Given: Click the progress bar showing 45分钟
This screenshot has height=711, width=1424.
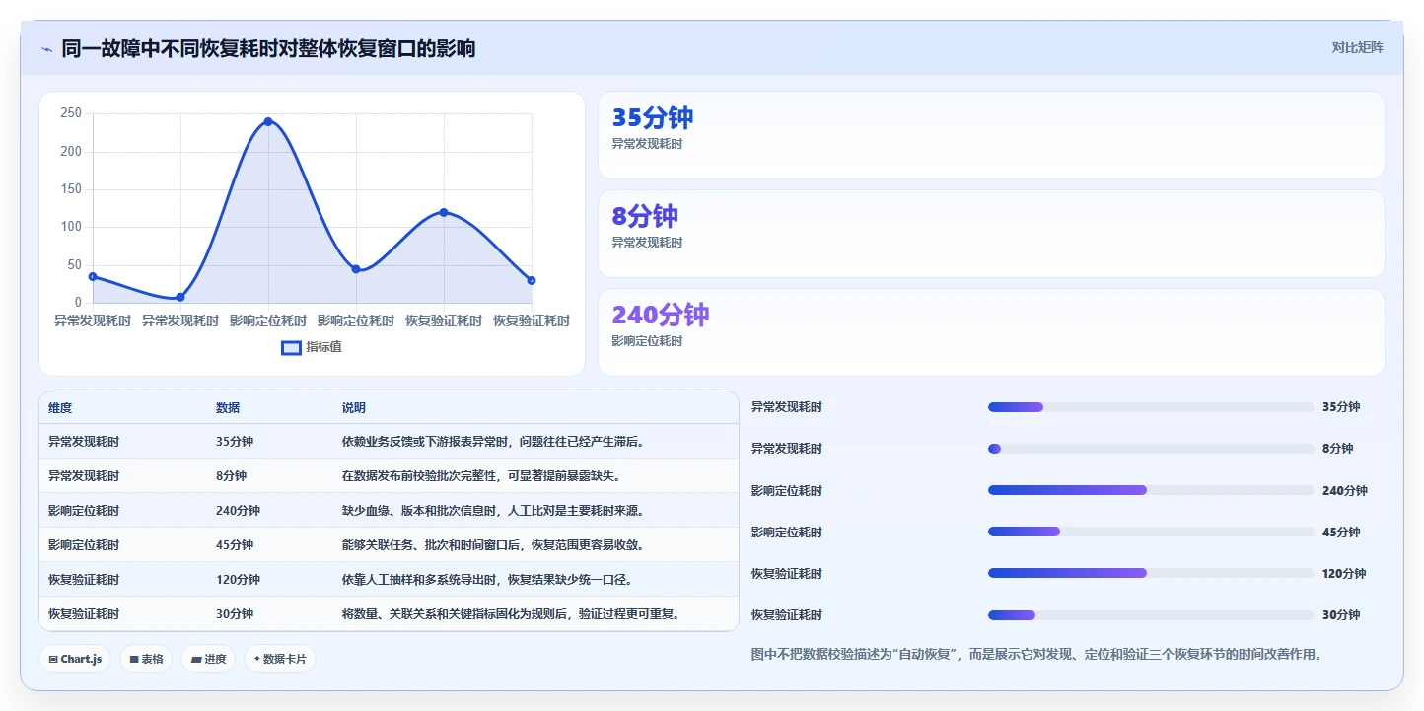Looking at the screenshot, I should point(1151,532).
